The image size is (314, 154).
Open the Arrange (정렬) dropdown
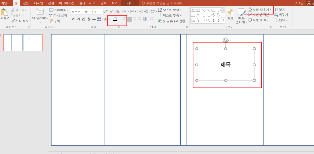coord(230,15)
